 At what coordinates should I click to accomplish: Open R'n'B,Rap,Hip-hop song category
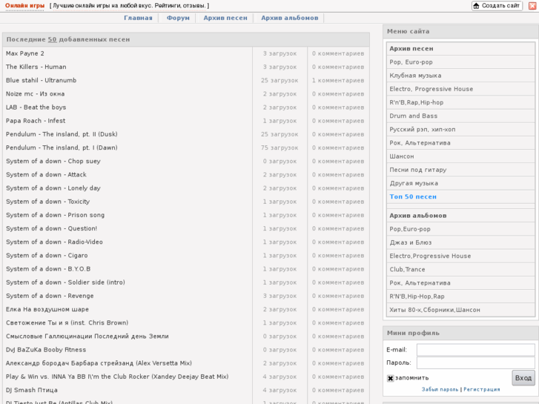pos(416,102)
